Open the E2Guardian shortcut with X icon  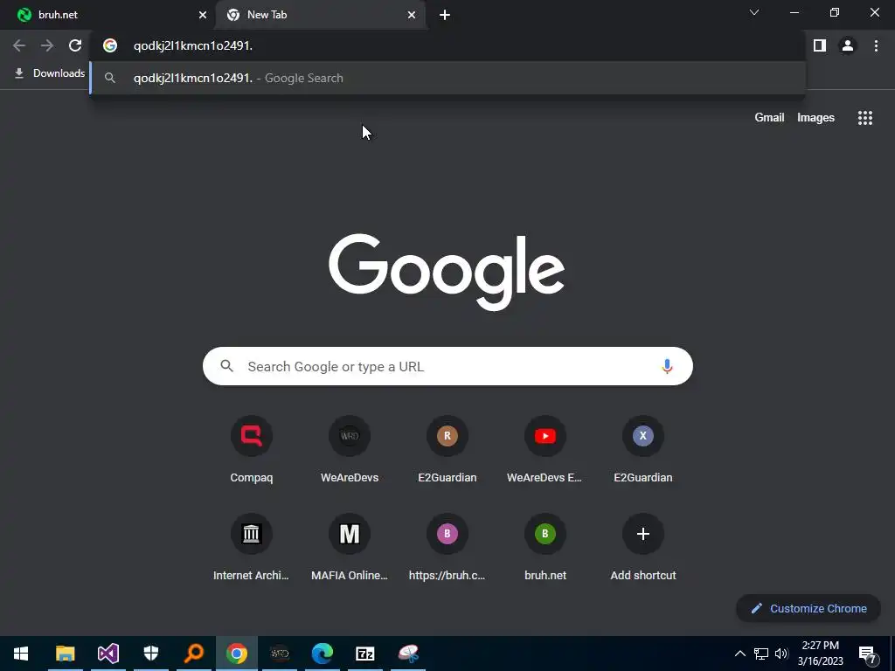[x=643, y=451]
